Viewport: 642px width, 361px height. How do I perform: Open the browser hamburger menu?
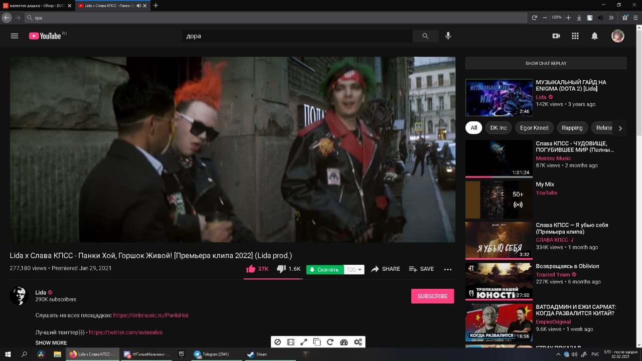coord(635,18)
